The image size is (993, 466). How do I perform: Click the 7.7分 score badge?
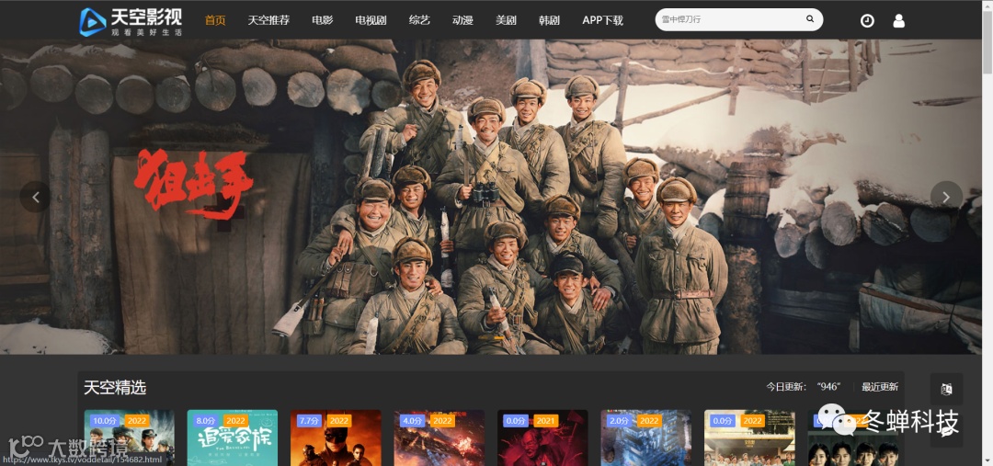310,420
